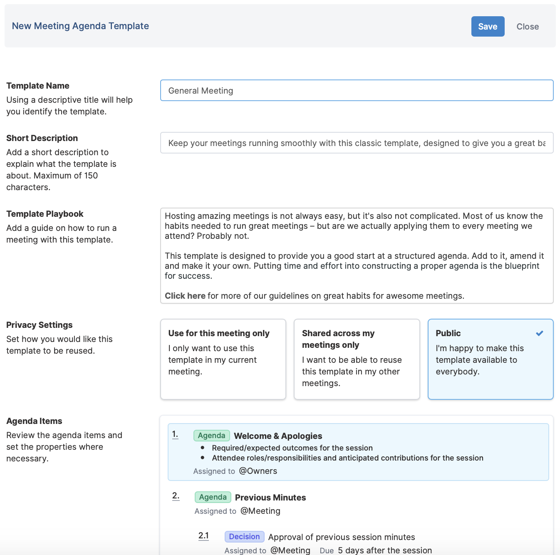This screenshot has width=560, height=555.
Task: Click the 'New Meeting Agenda Template' heading
Action: click(x=80, y=26)
